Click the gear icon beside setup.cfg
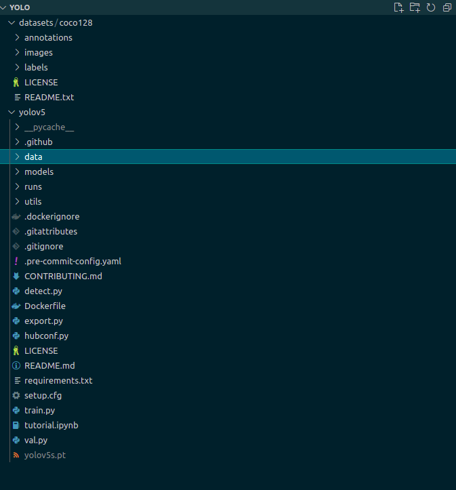Image resolution: width=456 pixels, height=490 pixels. [16, 395]
